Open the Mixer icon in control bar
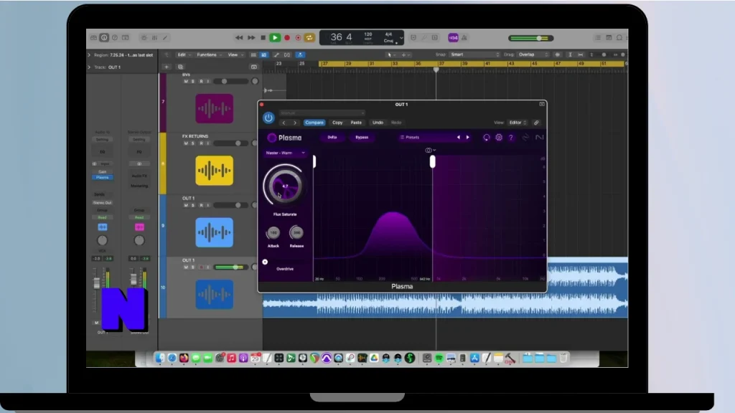This screenshot has height=413, width=735. coord(154,37)
